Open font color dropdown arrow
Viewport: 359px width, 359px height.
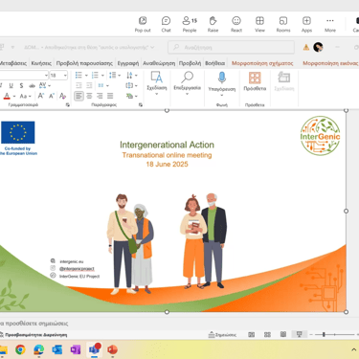point(14,96)
